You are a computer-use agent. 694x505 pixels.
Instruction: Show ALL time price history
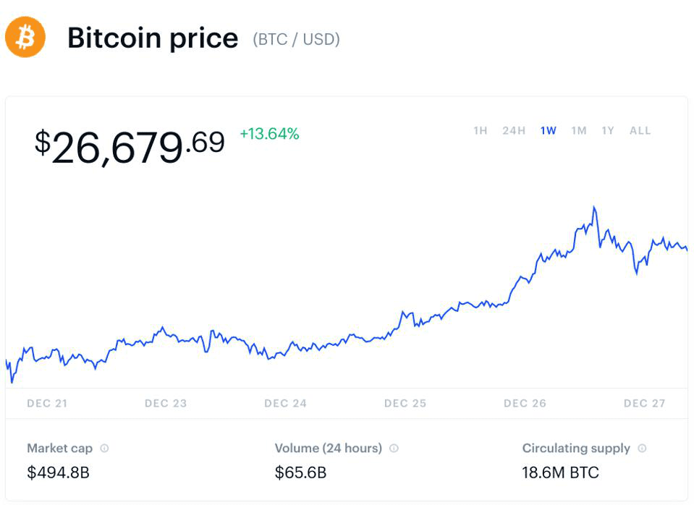click(640, 130)
